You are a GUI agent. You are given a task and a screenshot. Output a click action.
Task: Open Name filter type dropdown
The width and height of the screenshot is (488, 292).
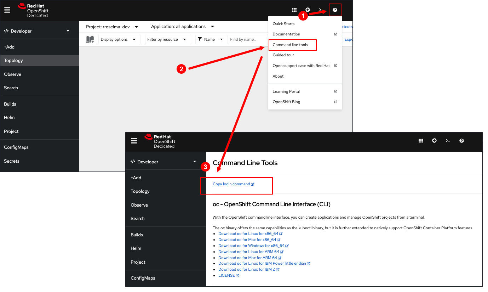click(x=211, y=39)
